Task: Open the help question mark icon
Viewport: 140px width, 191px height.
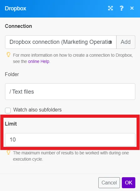Action: tap(122, 8)
